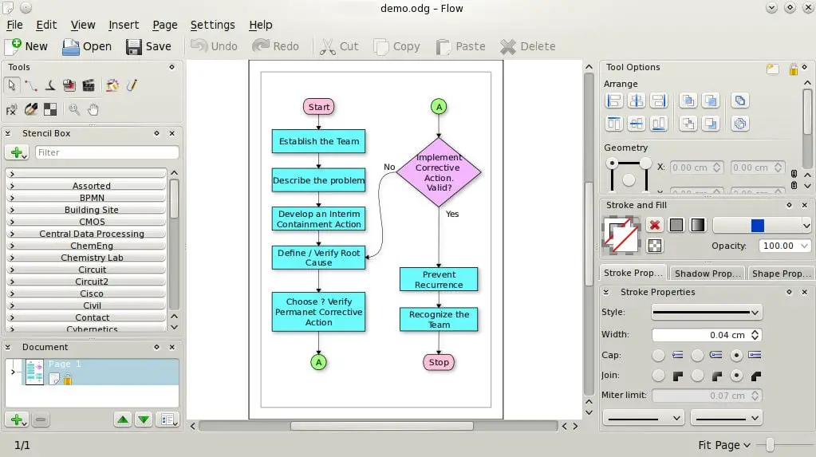Choose the zoom magnifier tool
The height and width of the screenshot is (457, 816).
[x=74, y=109]
